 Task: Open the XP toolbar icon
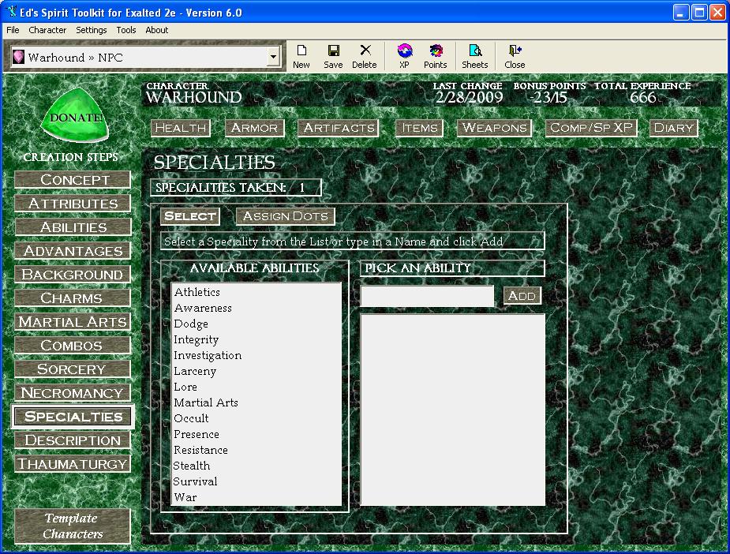pos(405,51)
